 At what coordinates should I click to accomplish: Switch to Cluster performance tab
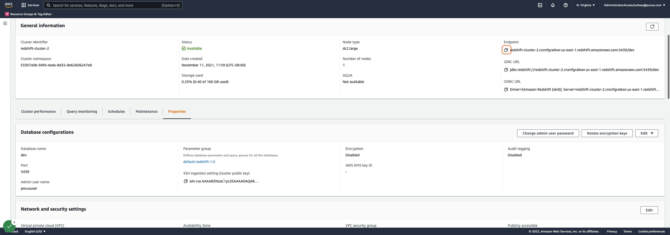38,111
